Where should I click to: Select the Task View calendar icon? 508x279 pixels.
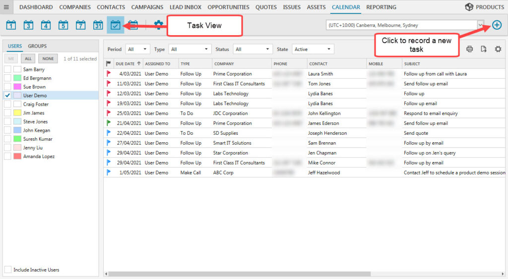pyautogui.click(x=116, y=25)
